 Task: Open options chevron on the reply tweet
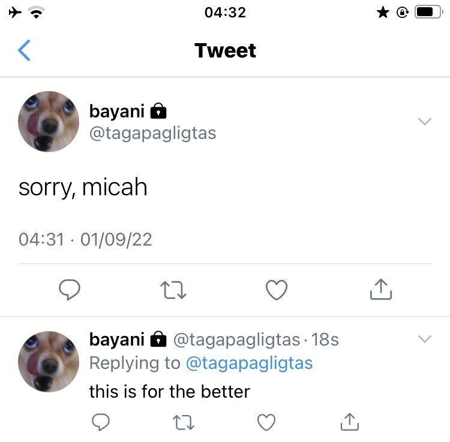(x=425, y=338)
